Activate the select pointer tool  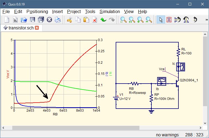pyautogui.click(x=161, y=20)
